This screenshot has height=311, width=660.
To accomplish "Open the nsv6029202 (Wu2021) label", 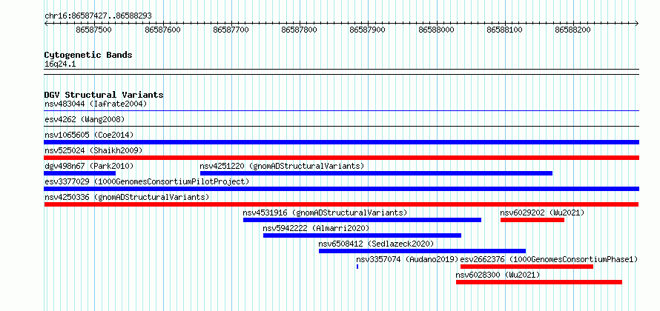I will click(x=542, y=213).
